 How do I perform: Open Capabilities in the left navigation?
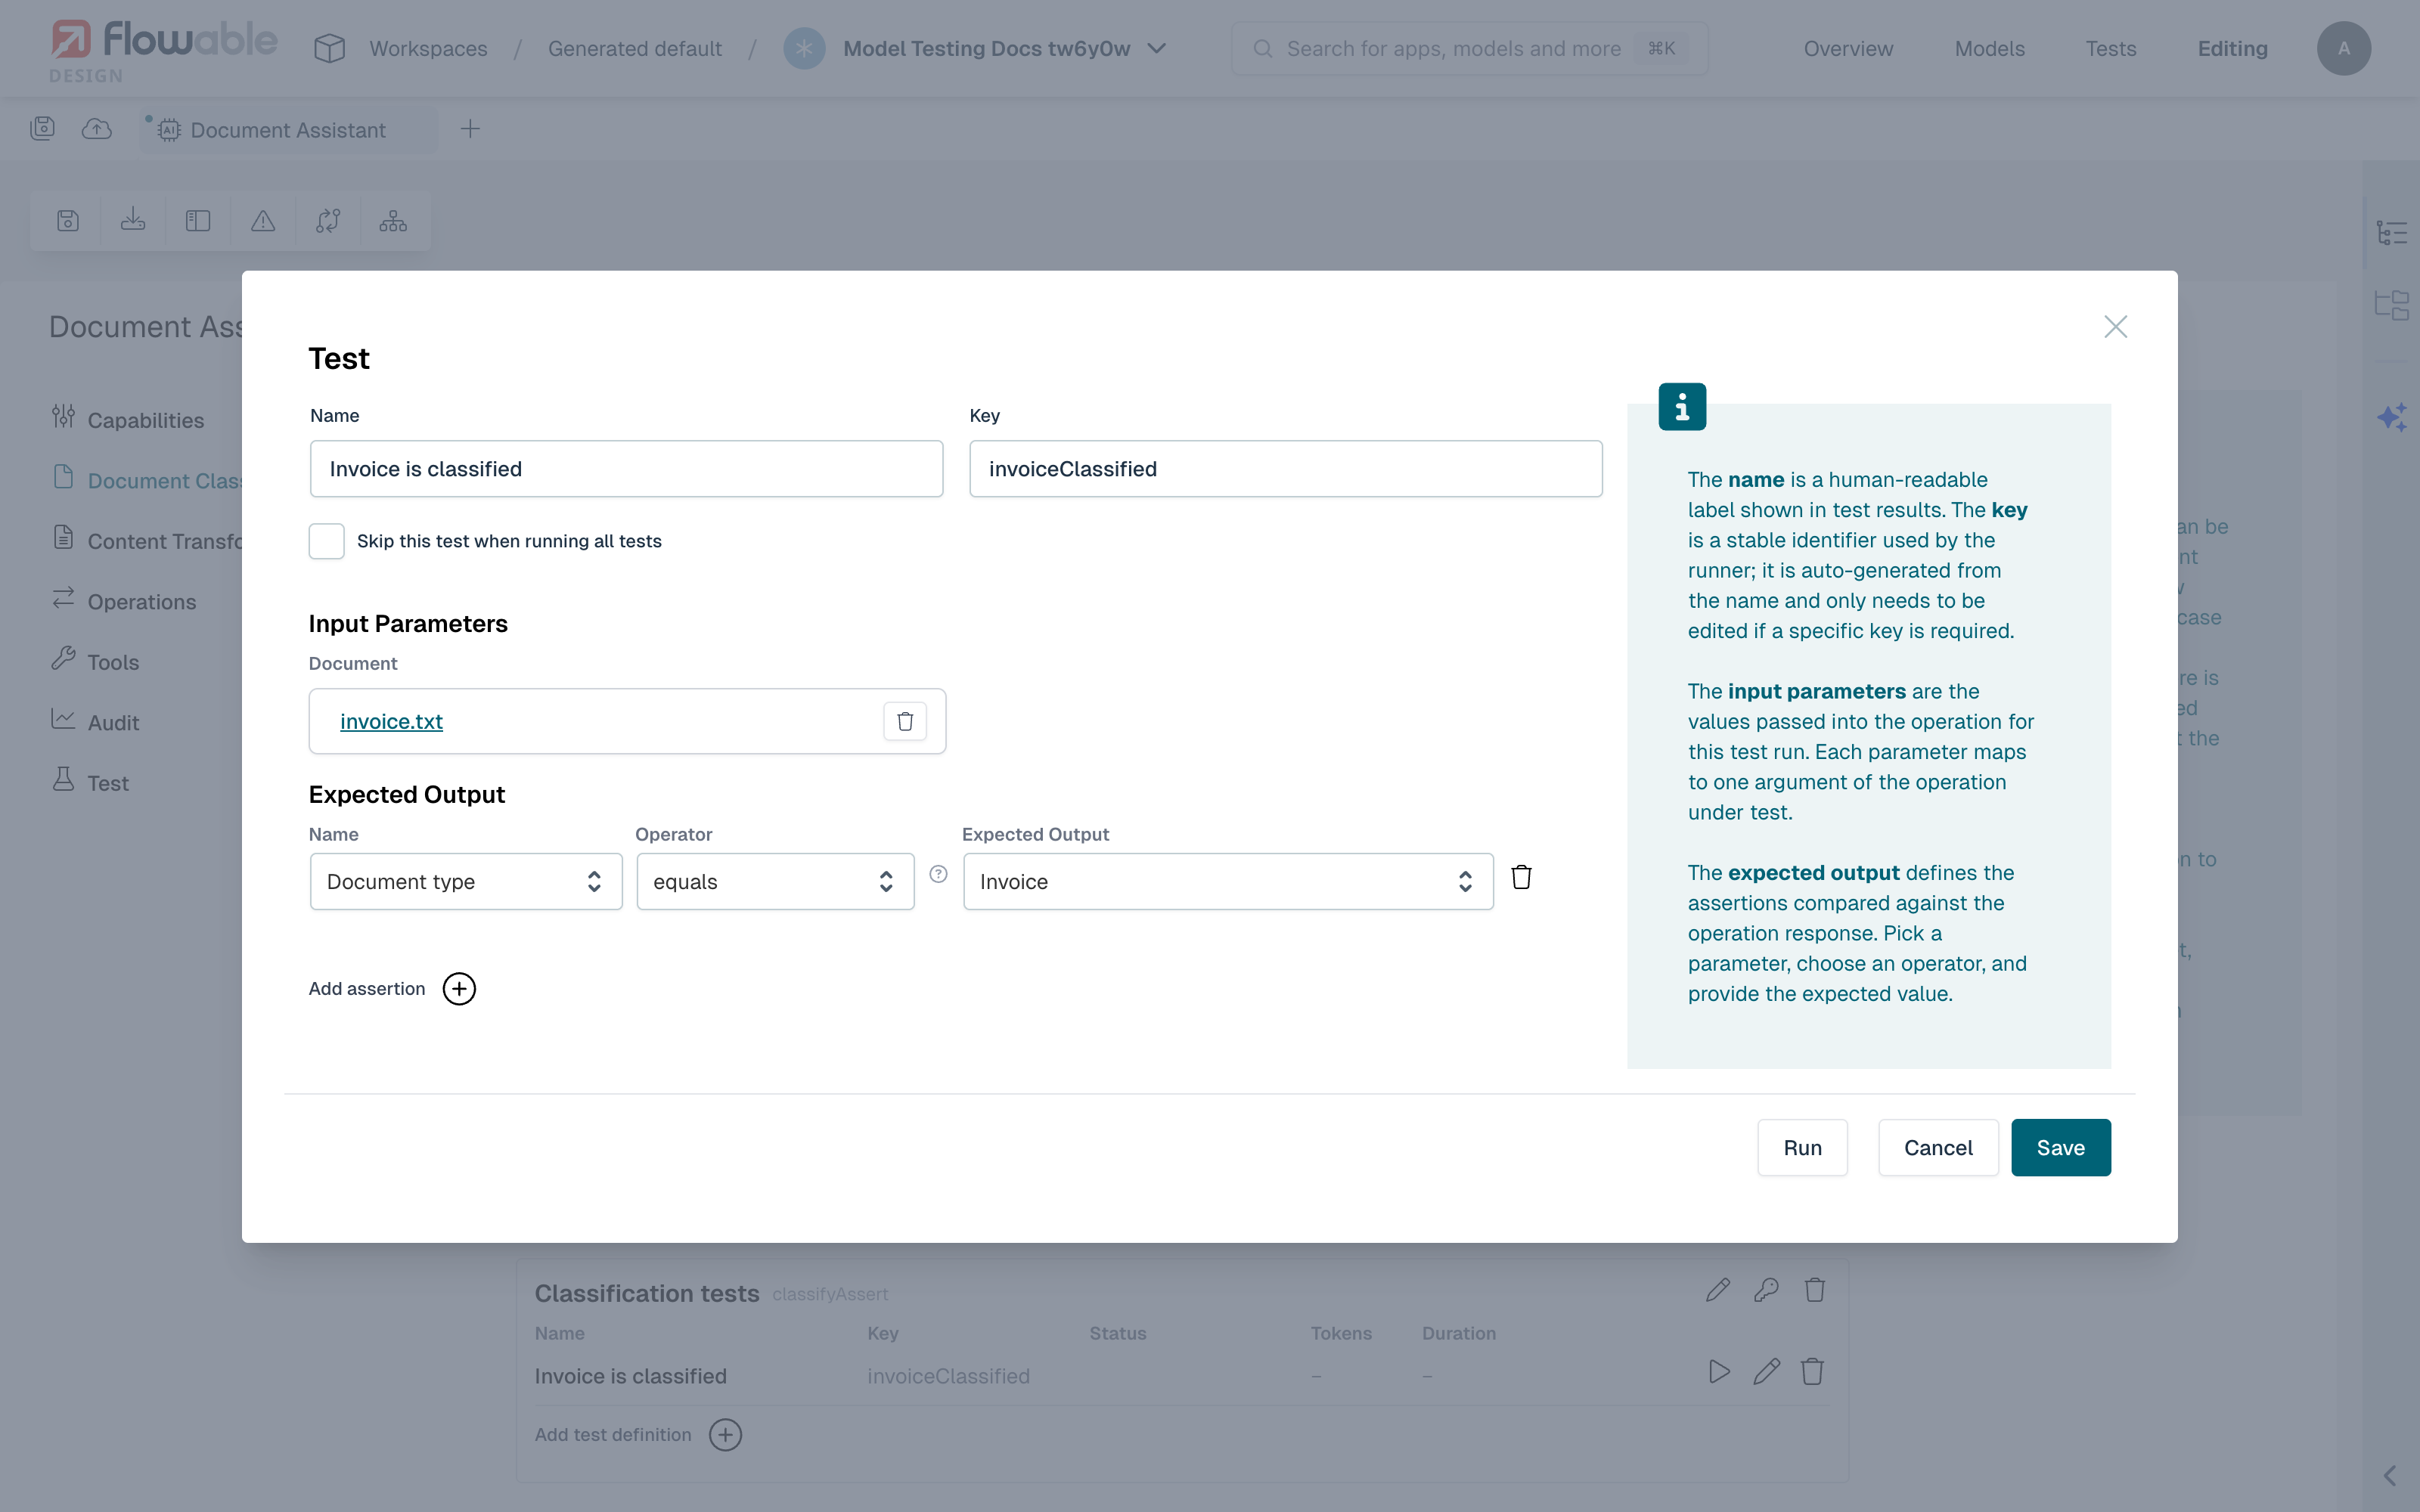click(128, 420)
